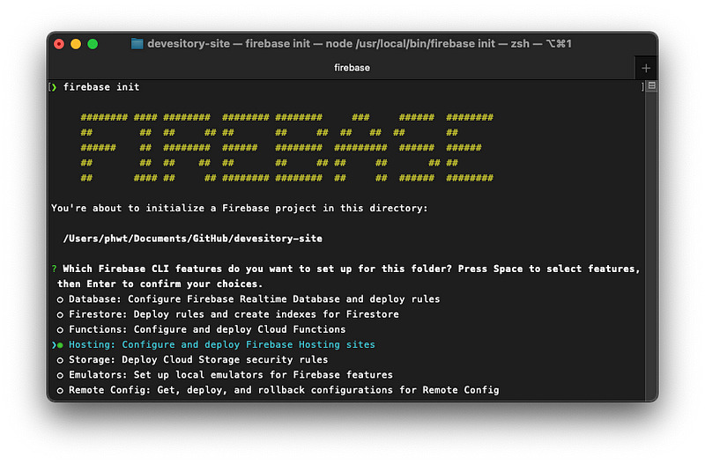The width and height of the screenshot is (705, 464).
Task: Minimize the terminal with yellow button
Action: point(76,43)
